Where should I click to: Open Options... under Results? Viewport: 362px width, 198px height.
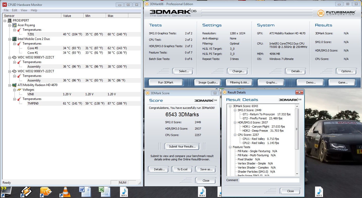[347, 71]
